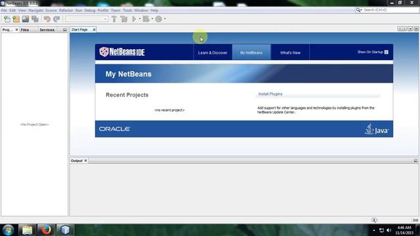
Task: Open the Help menu
Action: pyautogui.click(x=154, y=10)
